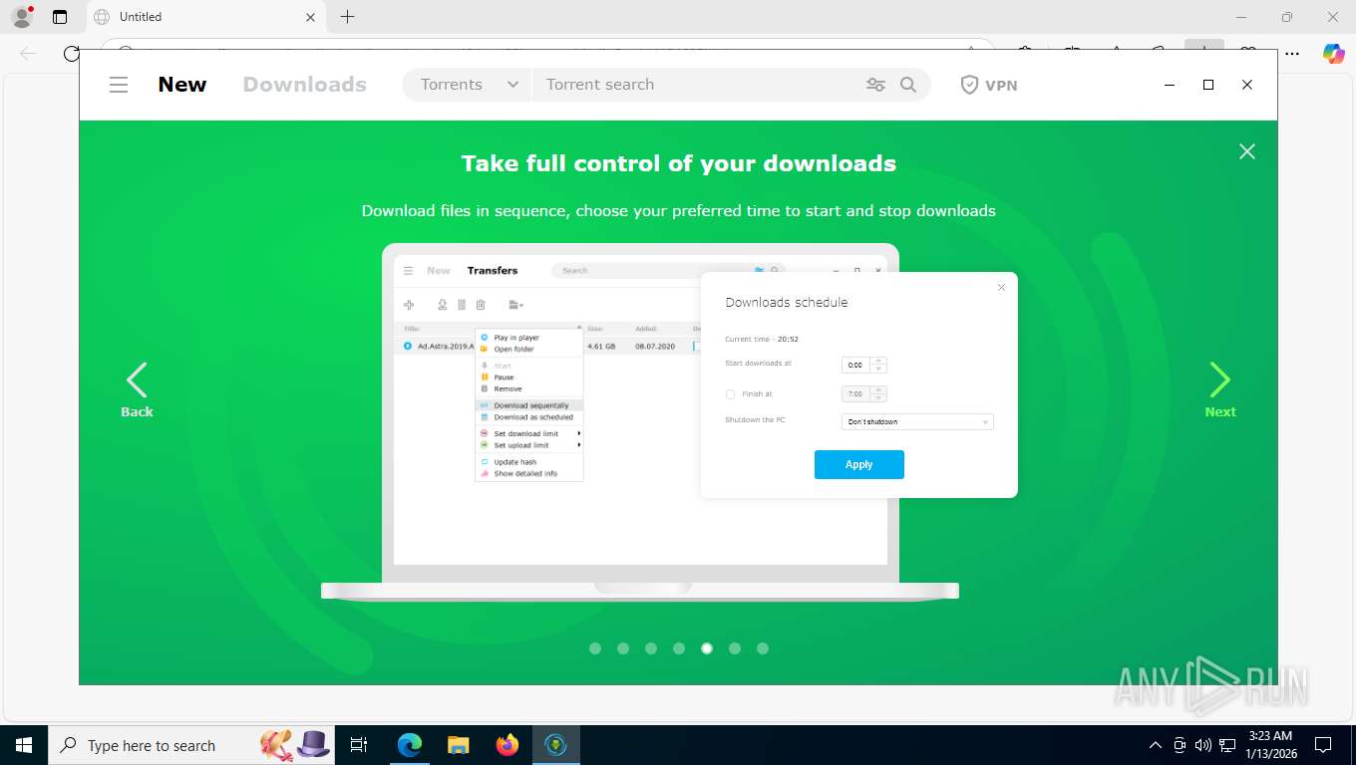Screen dimensions: 1356x765
Task: Close the green onboarding banner
Action: coord(1246,151)
